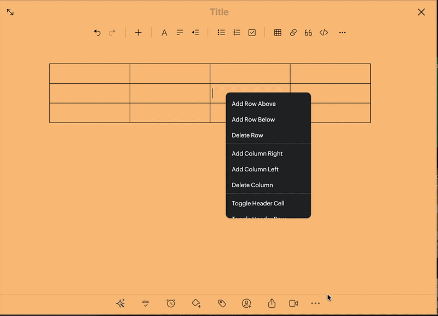Image resolution: width=438 pixels, height=316 pixels.
Task: Expand the plus insert menu
Action: point(138,33)
